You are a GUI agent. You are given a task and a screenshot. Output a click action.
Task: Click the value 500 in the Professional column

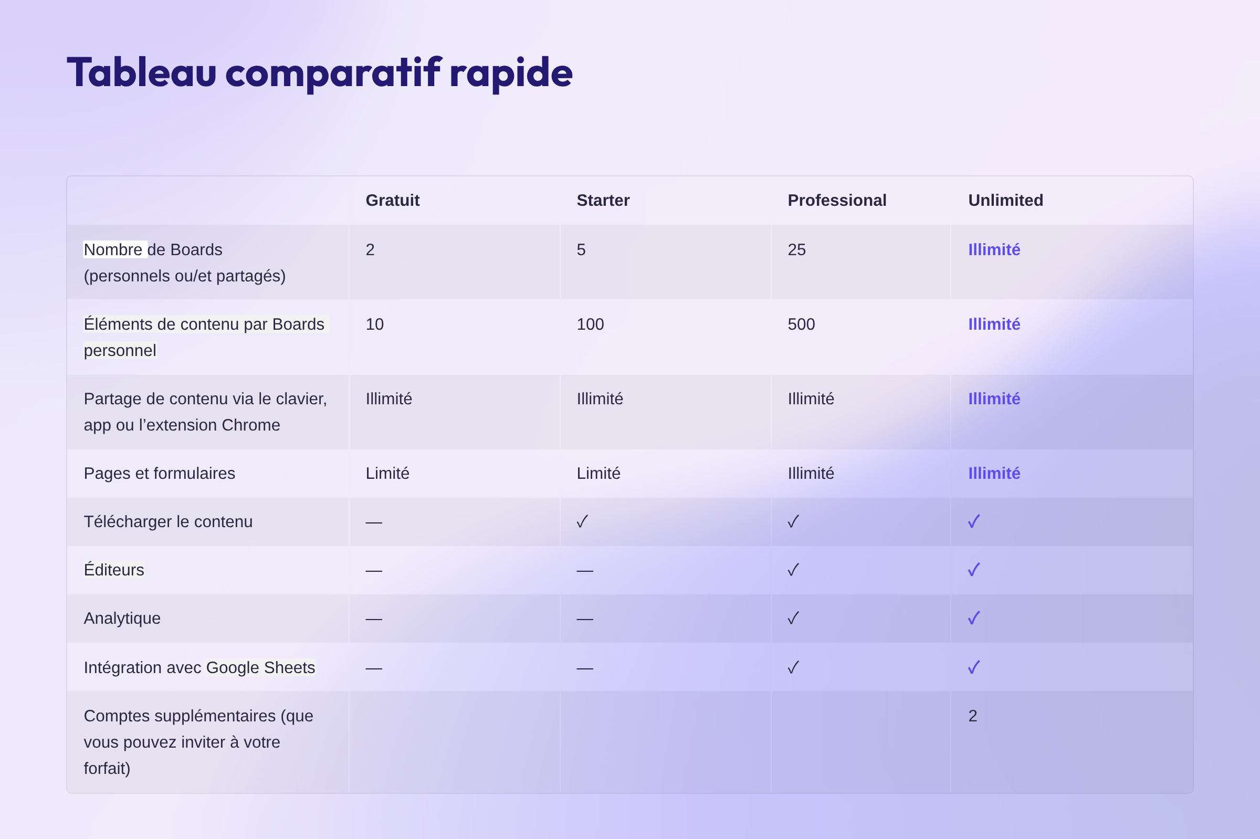[801, 324]
